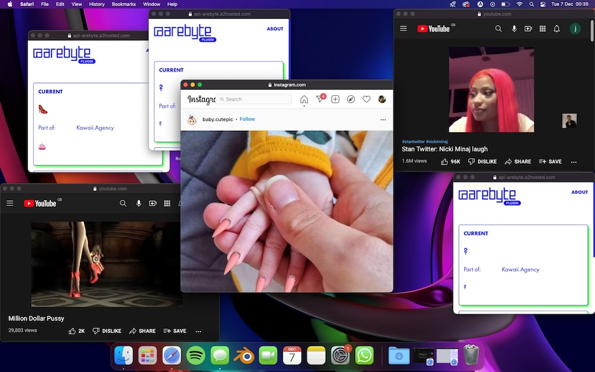Click the Instagram search field
Image resolution: width=595 pixels, height=372 pixels.
255,99
